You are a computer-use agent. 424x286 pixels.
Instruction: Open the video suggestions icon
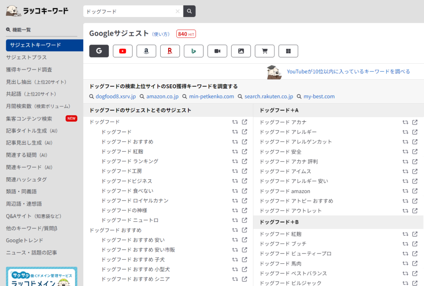217,51
